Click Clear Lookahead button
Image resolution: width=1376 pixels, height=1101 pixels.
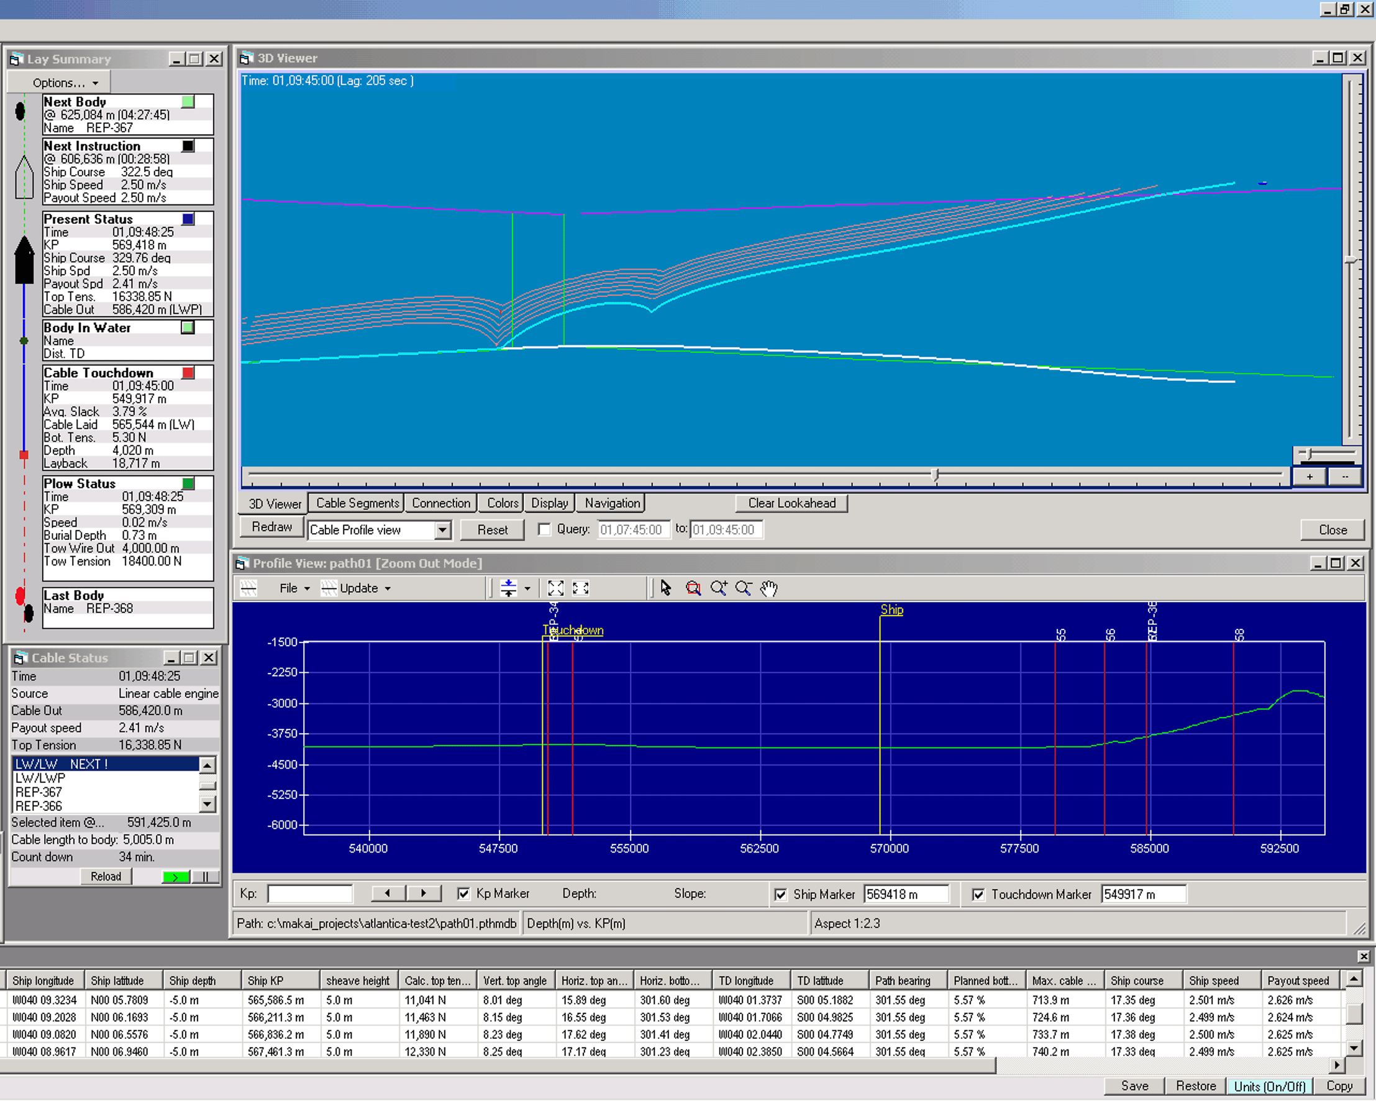coord(791,503)
